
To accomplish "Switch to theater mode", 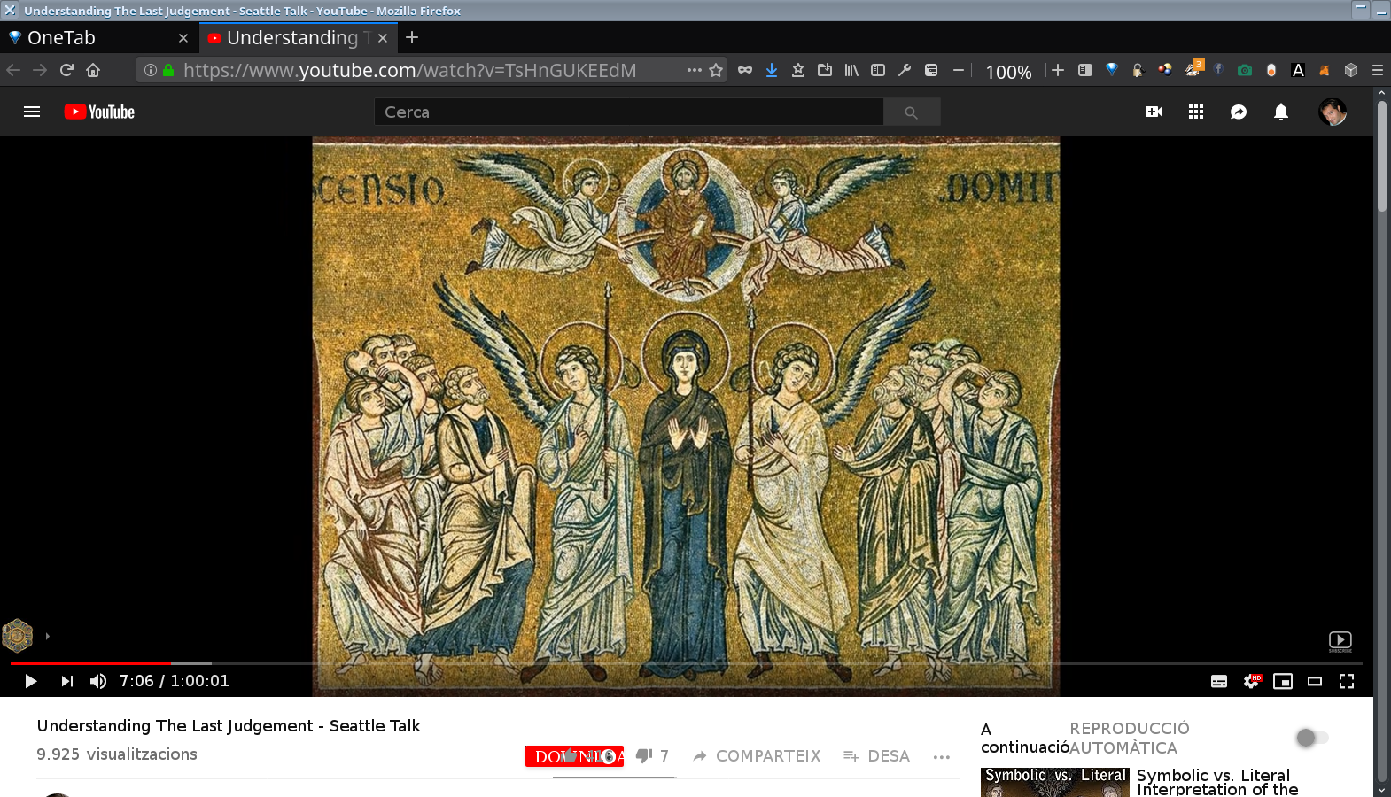I will pos(1315,681).
